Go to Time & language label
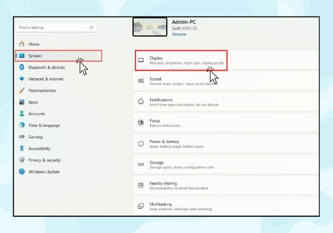This screenshot has width=333, height=233. click(44, 125)
